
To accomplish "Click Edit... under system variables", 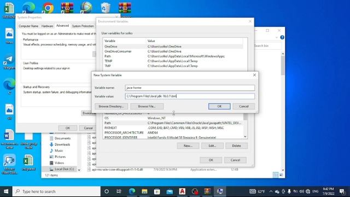I will click(212, 146).
